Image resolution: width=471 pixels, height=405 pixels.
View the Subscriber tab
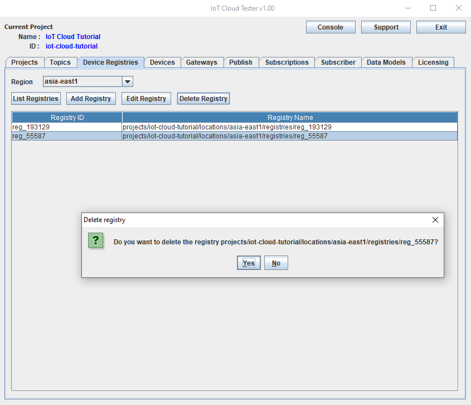tap(338, 62)
